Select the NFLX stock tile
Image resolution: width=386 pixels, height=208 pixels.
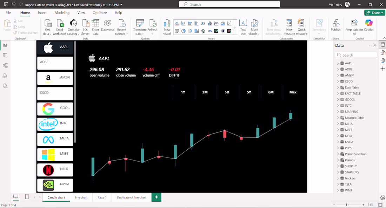[x=55, y=170]
